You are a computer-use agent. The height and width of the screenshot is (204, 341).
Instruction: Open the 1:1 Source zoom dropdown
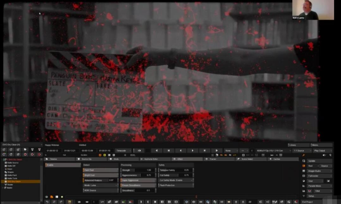[x=302, y=151]
